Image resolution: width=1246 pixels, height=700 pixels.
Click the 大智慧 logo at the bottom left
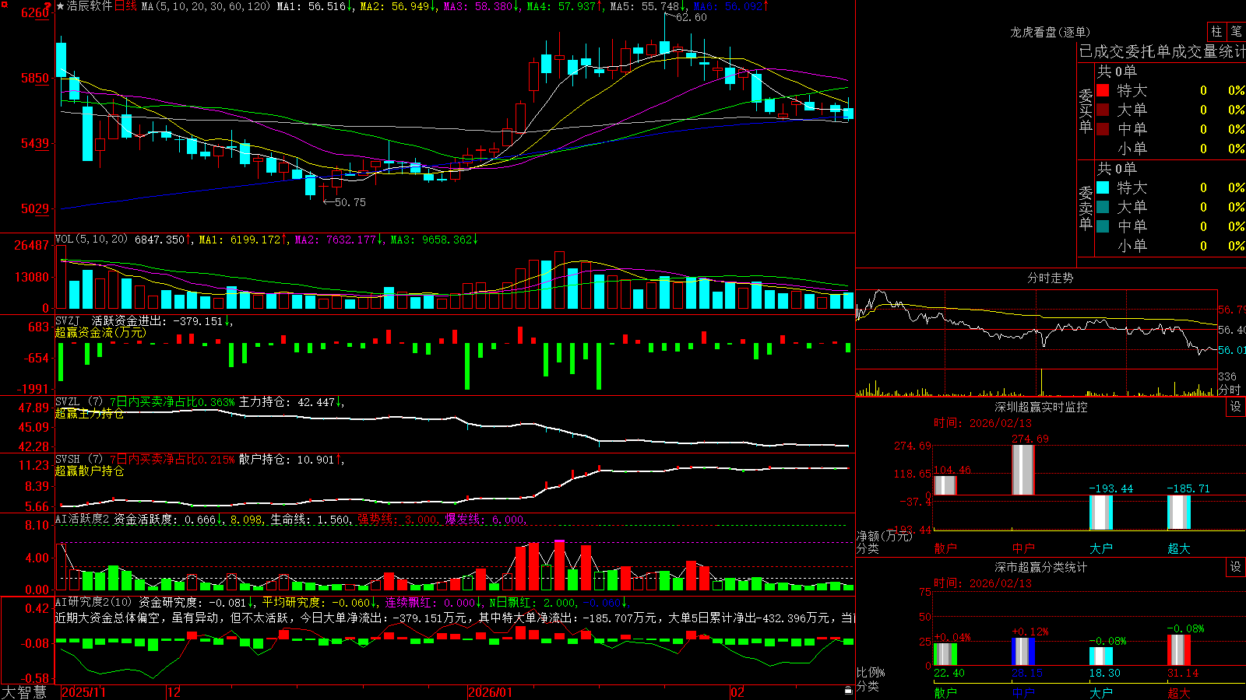pos(24,692)
